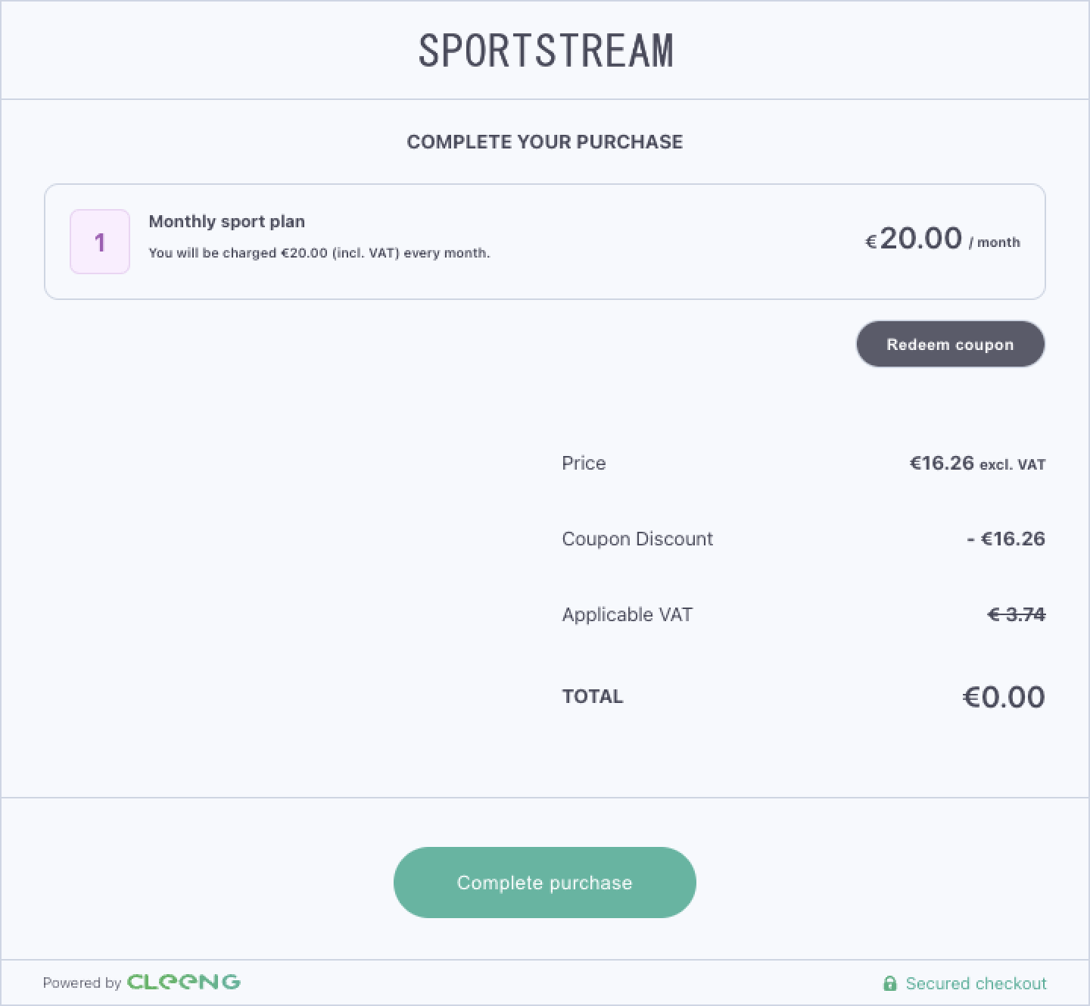Click the strikethrough €3.74 VAT amount
Screen dimensions: 1090x1006
coord(1017,614)
